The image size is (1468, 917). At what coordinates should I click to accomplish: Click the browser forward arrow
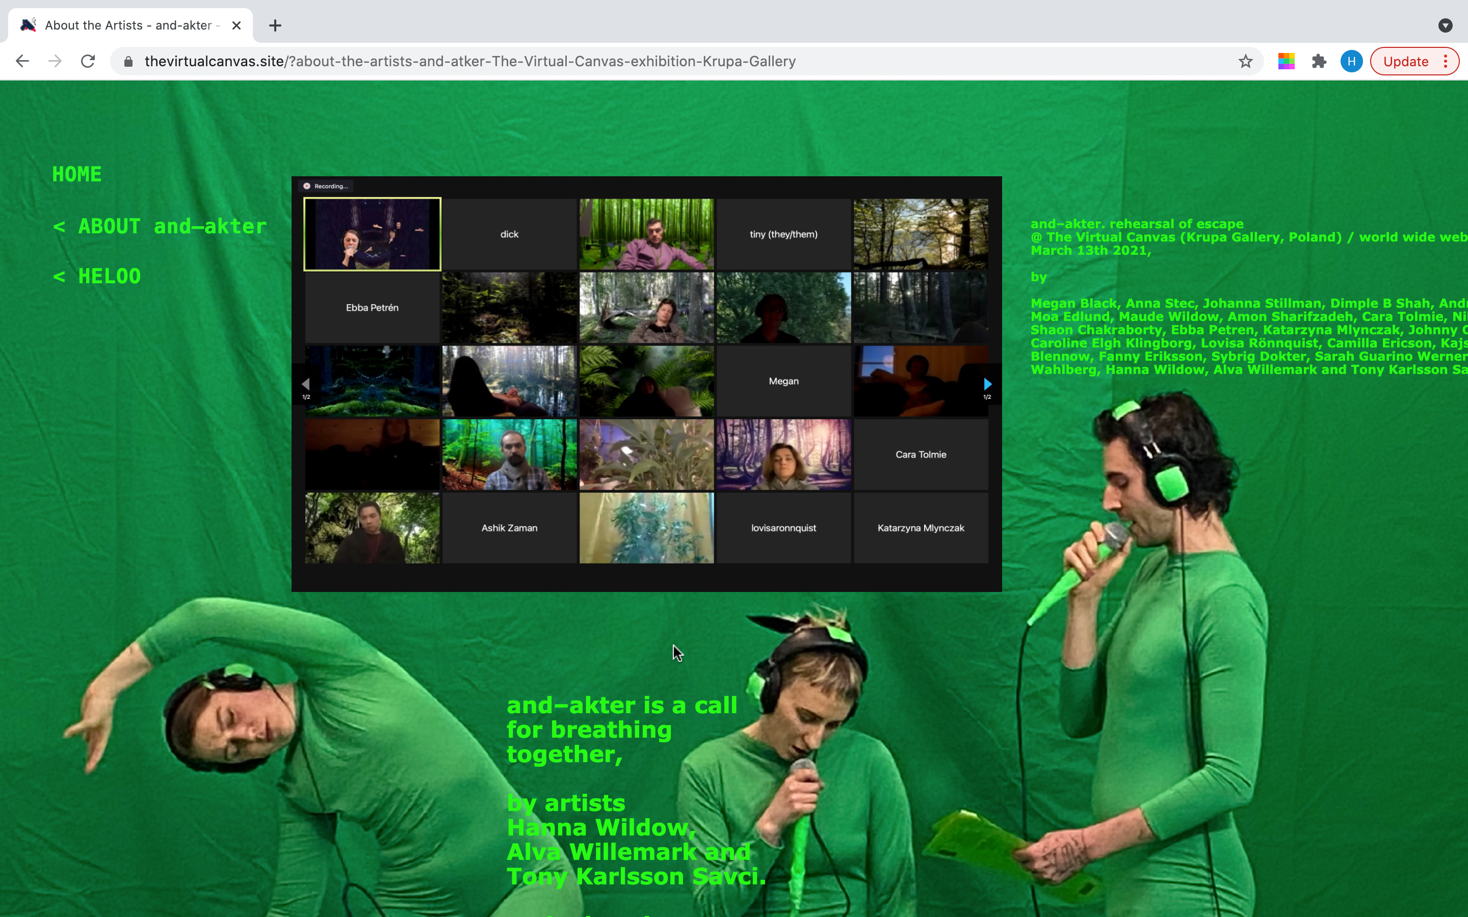55,61
